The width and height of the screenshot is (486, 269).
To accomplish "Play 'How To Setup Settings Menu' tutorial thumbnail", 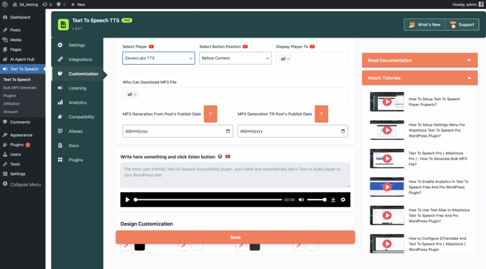I will click(x=387, y=130).
